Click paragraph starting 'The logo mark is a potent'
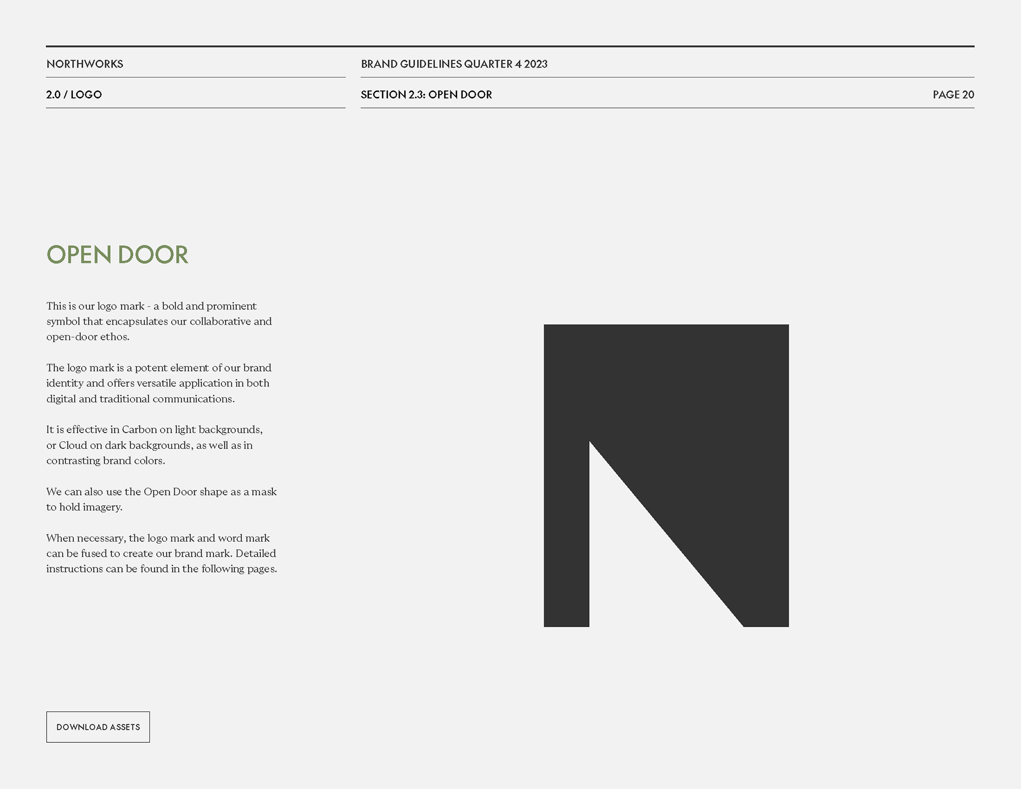The image size is (1021, 789). 159,383
